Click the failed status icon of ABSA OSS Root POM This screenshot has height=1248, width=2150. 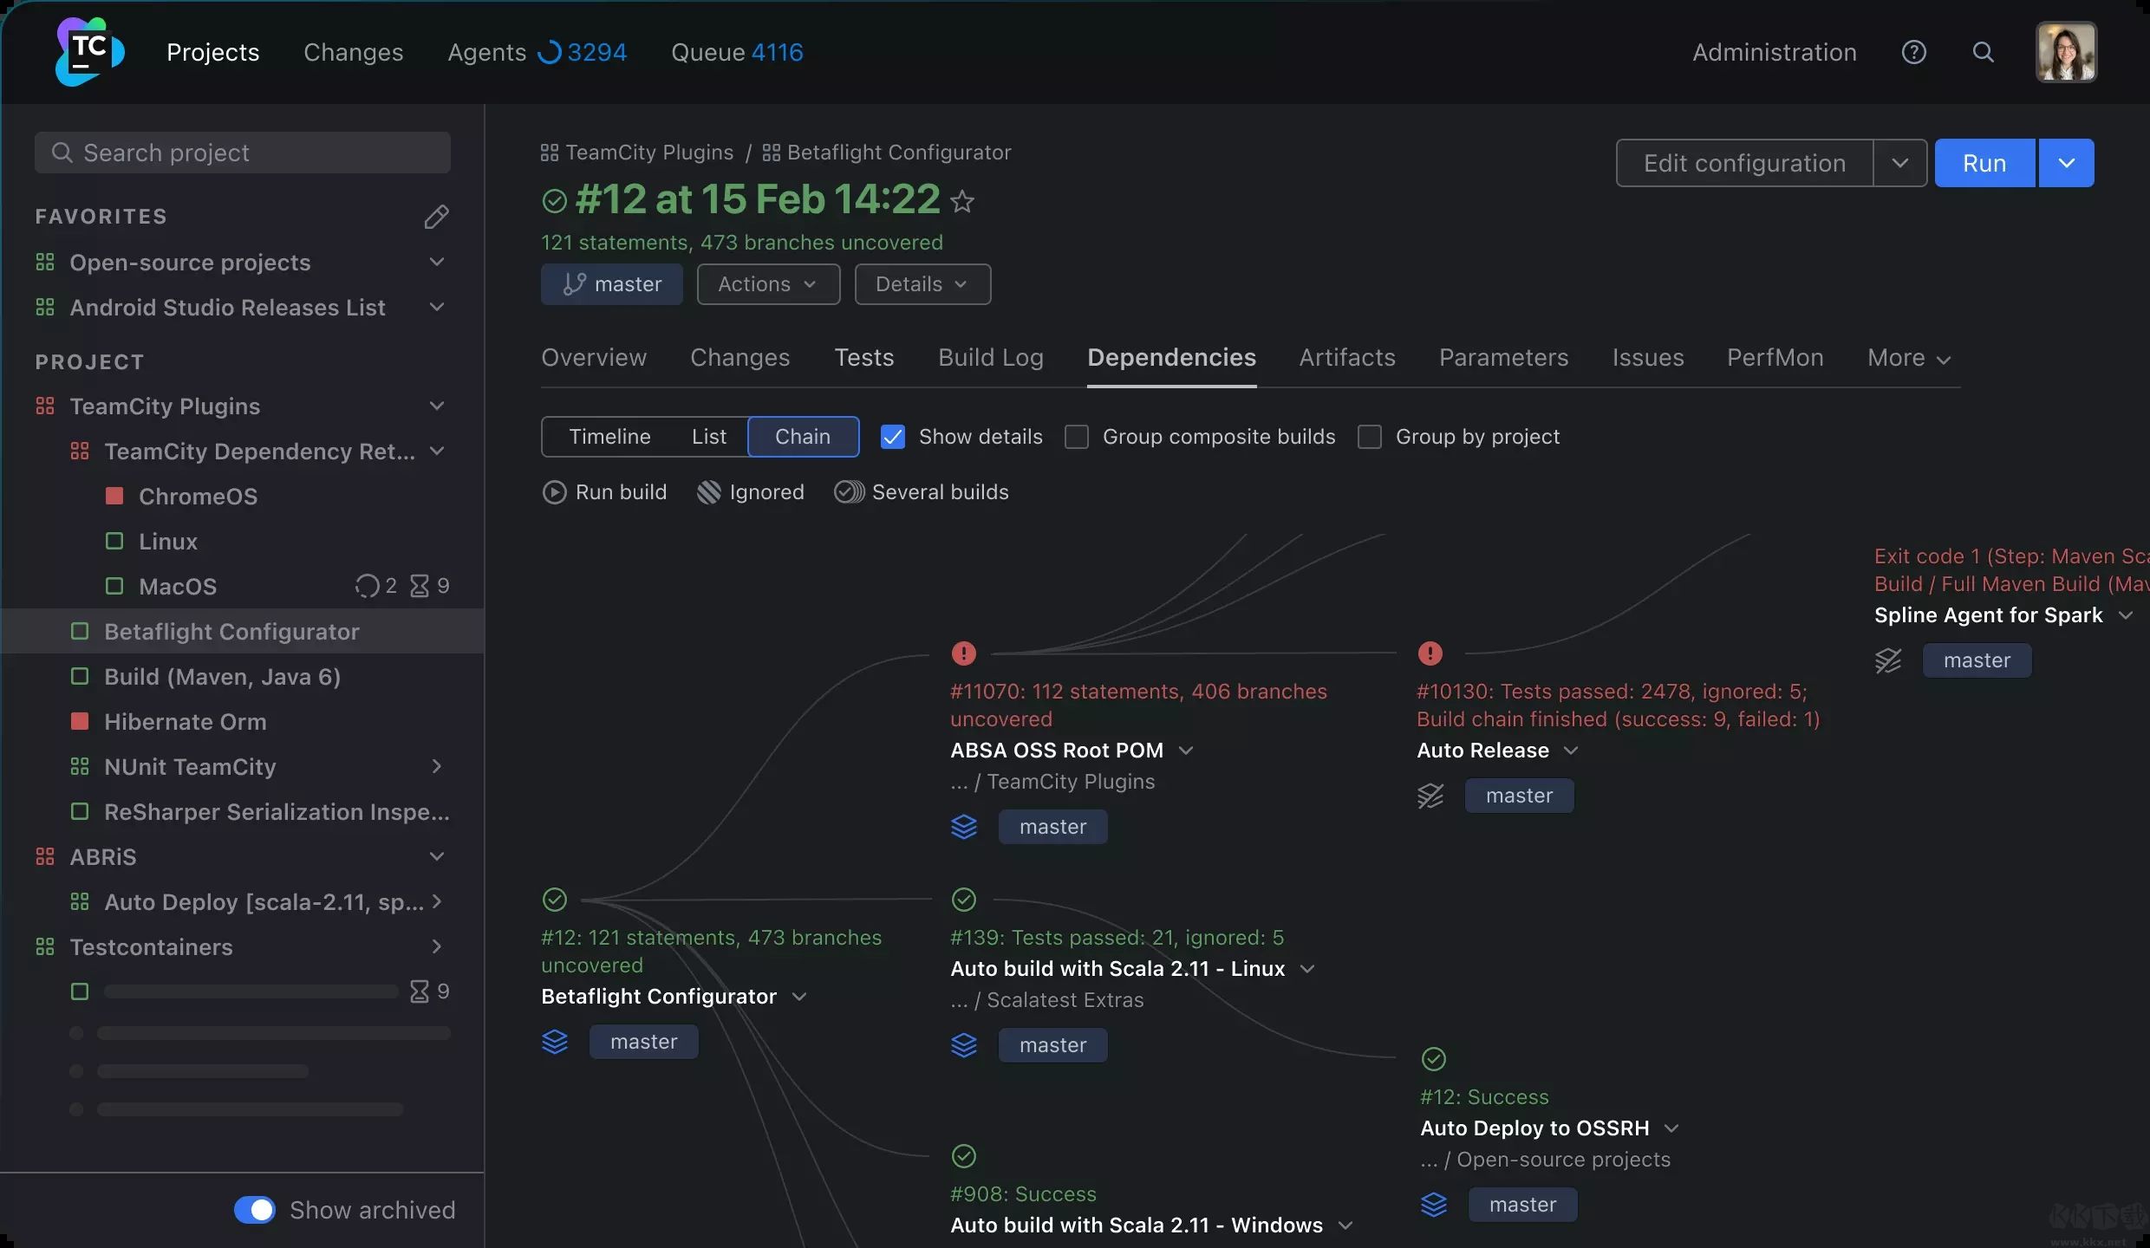pos(963,653)
